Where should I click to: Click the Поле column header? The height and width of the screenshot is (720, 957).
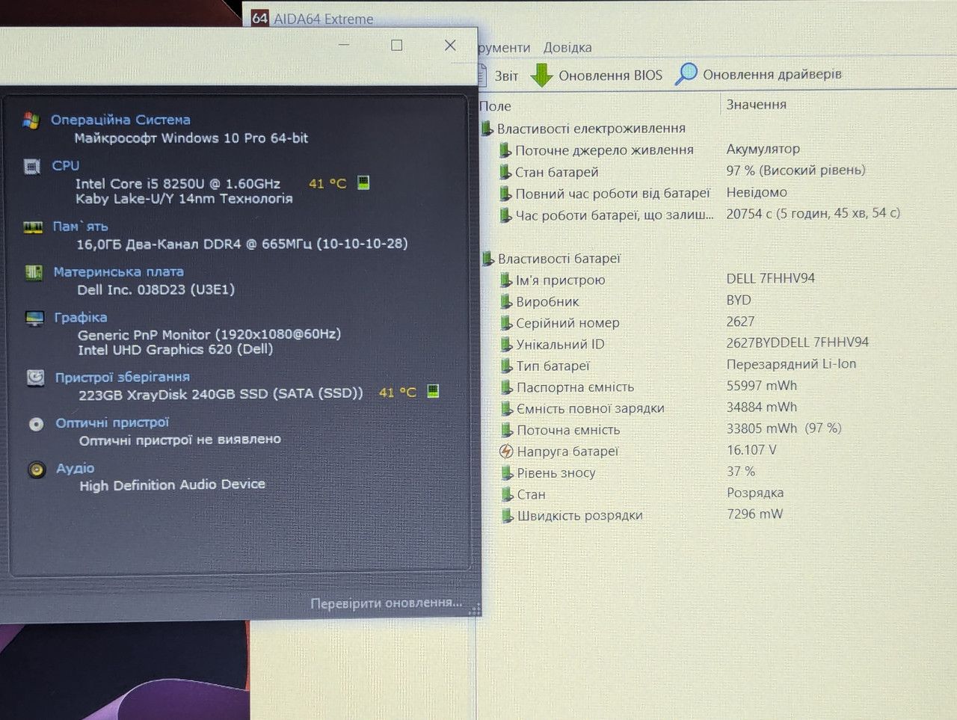[495, 106]
